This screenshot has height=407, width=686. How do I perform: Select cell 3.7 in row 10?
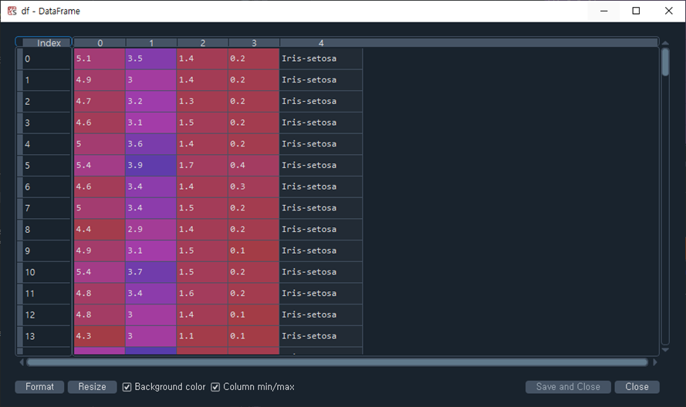tap(151, 272)
